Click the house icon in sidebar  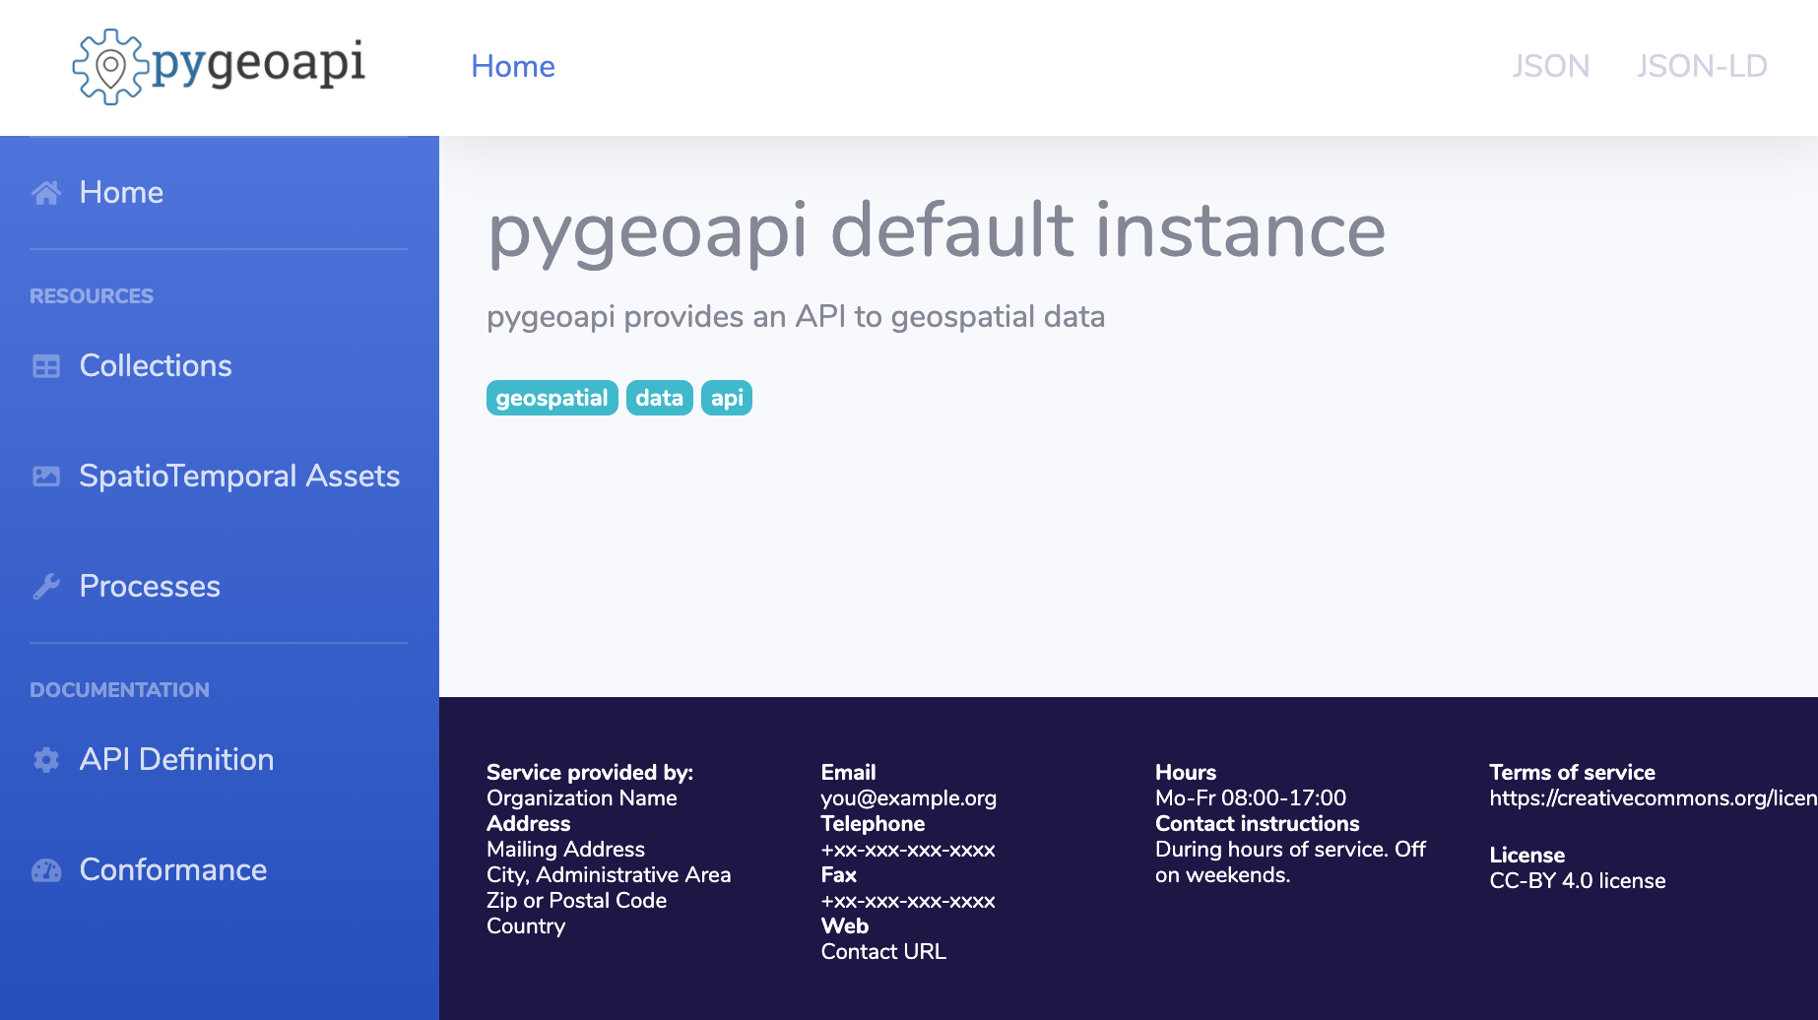[46, 193]
